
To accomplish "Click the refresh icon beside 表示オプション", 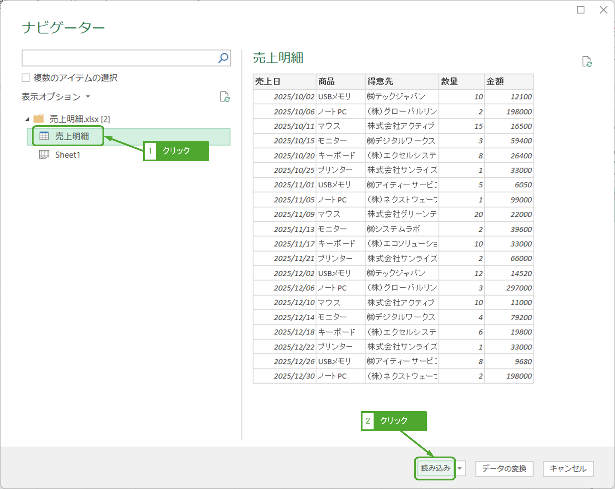I will [x=225, y=97].
